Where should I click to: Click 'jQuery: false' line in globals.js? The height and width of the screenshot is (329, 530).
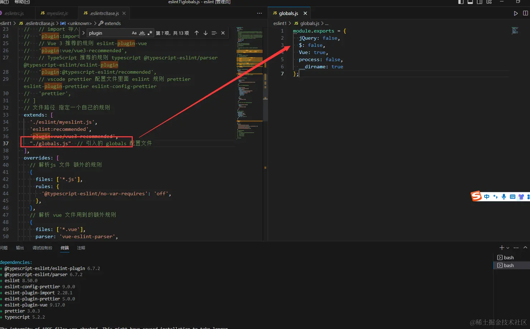319,38
